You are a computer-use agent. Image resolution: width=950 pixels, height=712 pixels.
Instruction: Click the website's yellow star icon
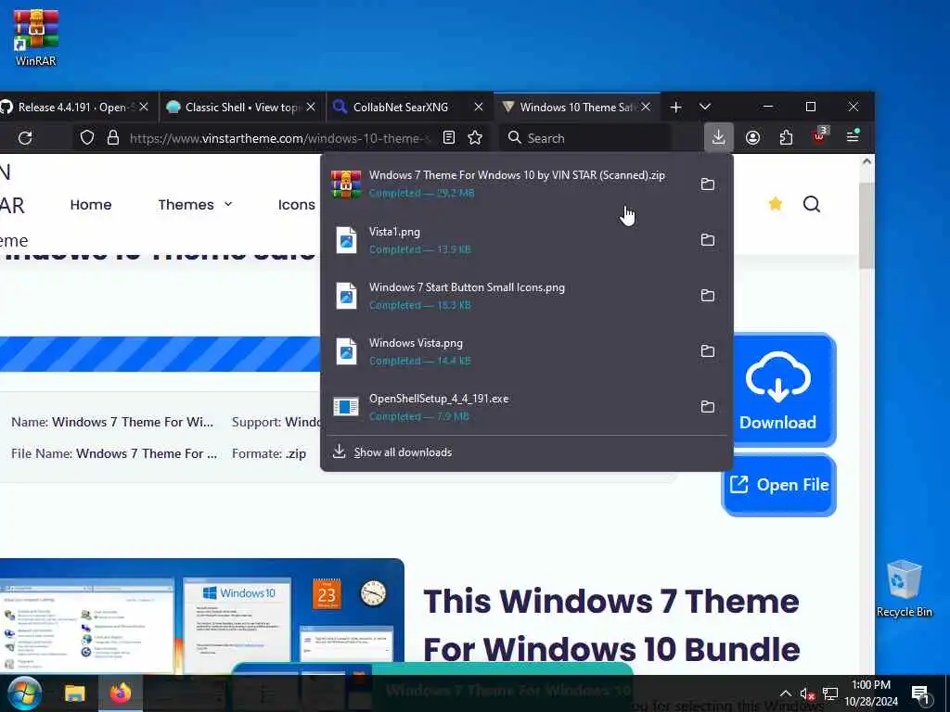click(x=775, y=204)
